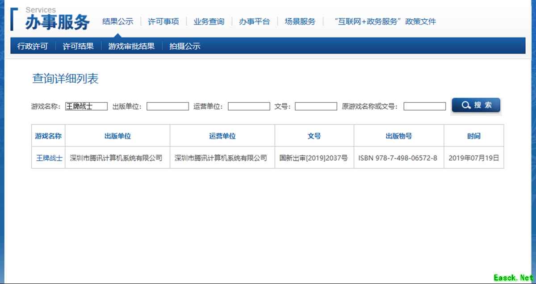Select the 出版单位 column header
Image resolution: width=536 pixels, height=284 pixels.
117,136
